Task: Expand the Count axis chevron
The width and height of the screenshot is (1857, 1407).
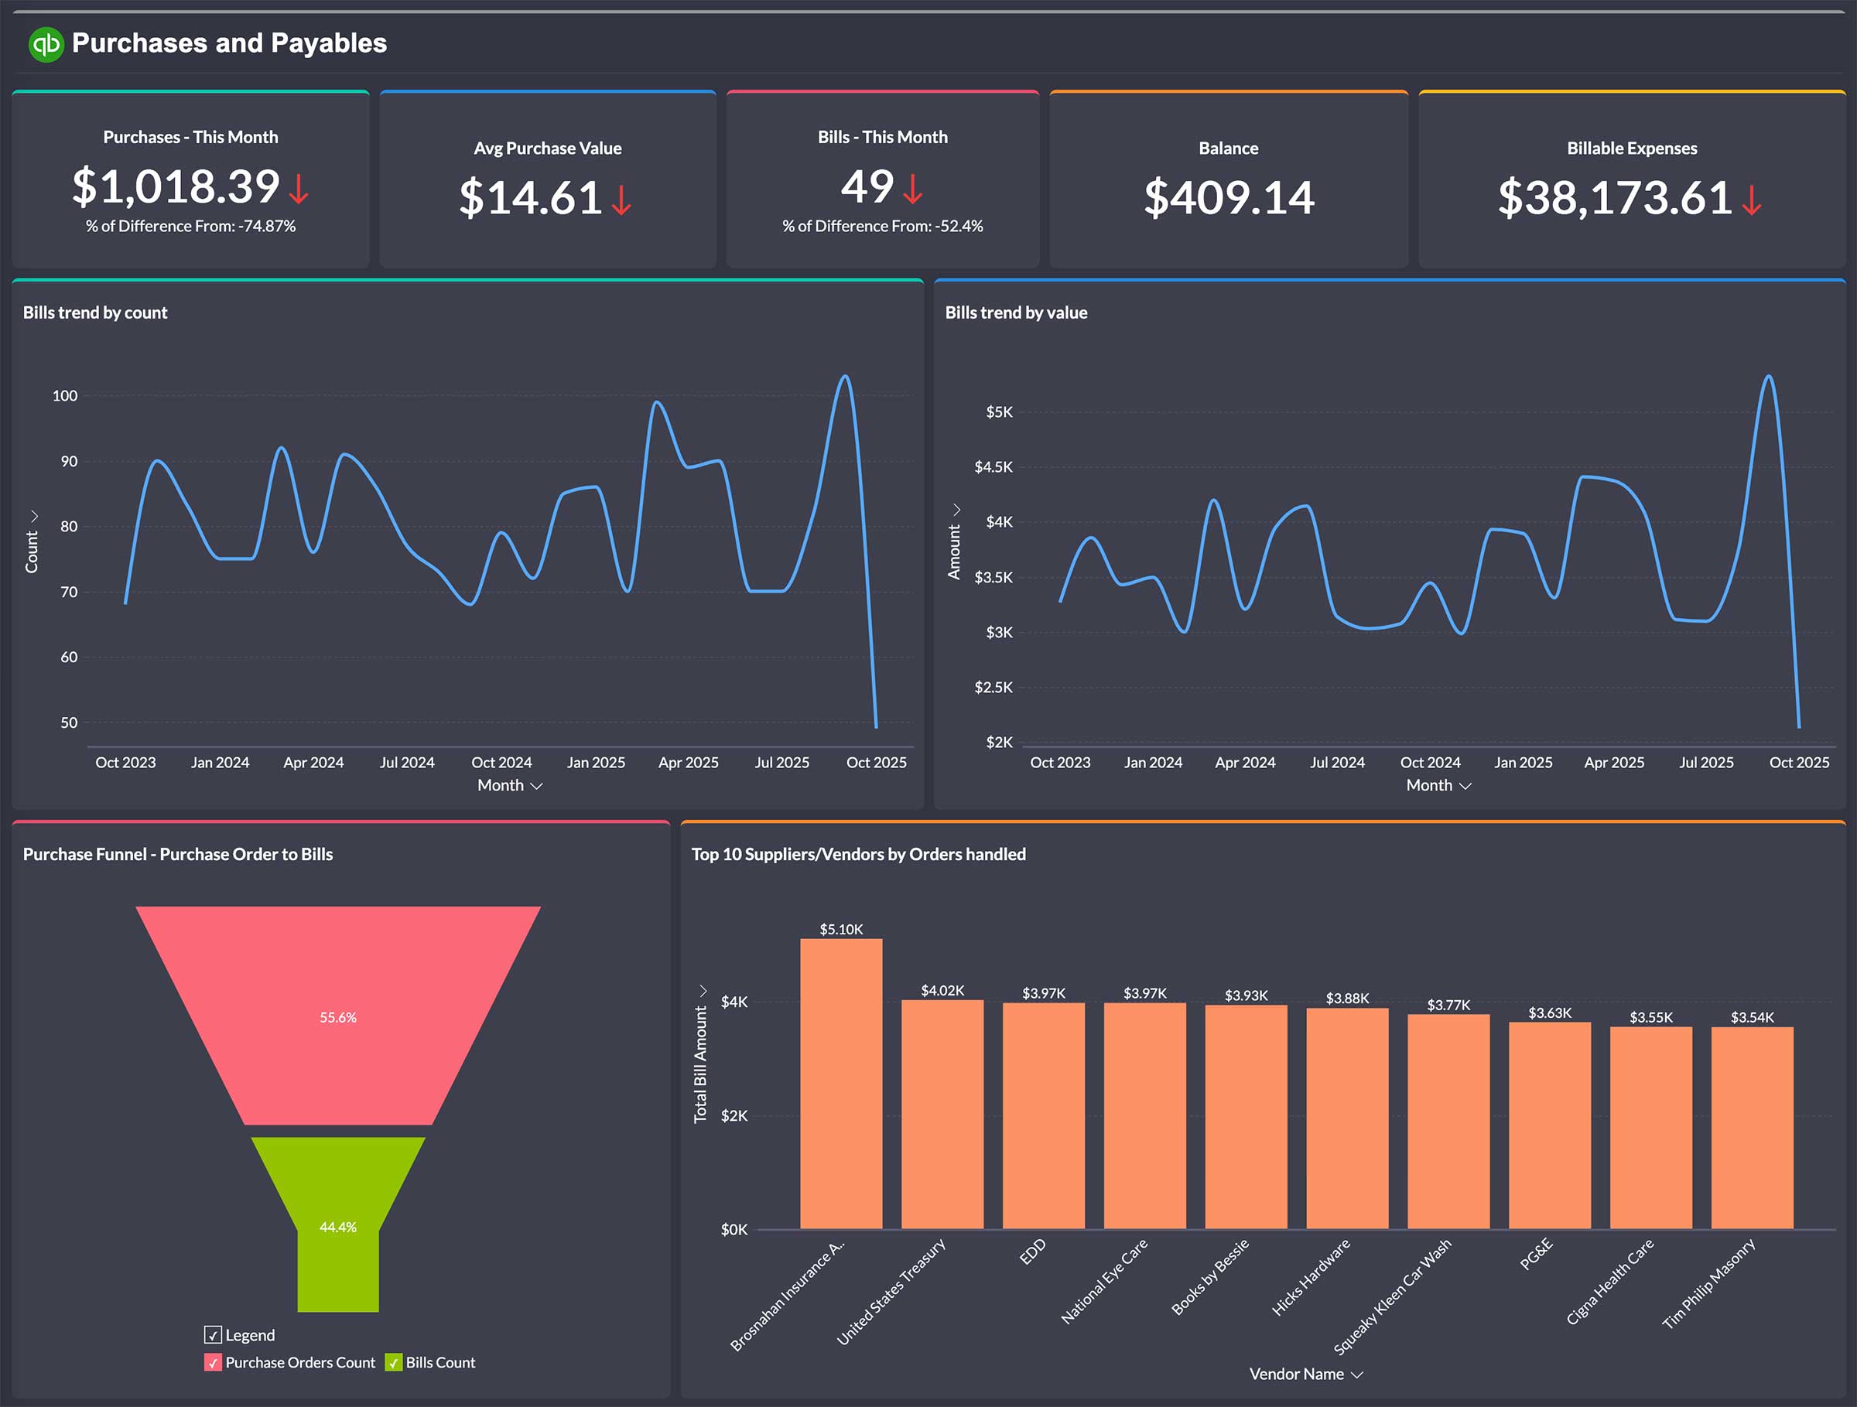Action: 34,515
